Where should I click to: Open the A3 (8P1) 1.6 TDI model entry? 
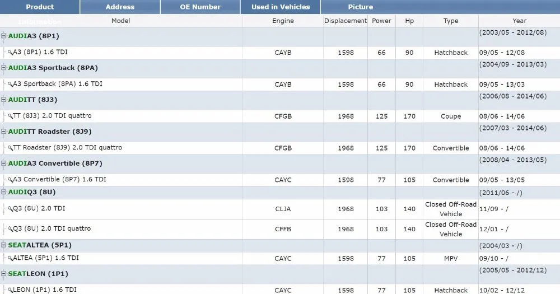click(40, 52)
